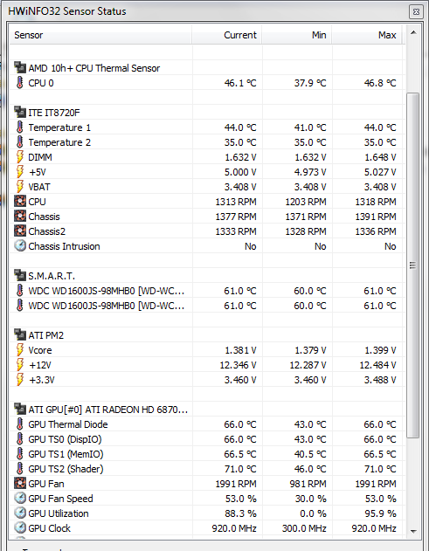Image resolution: width=429 pixels, height=551 pixels.
Task: Select the ATI GPU[#0] RADEON HD 6870 row
Action: (207, 410)
